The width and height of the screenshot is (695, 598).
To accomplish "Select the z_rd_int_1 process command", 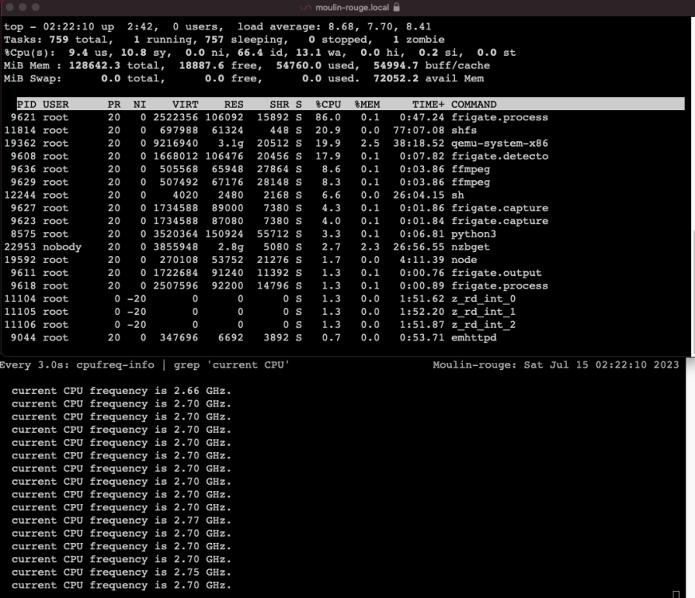I will click(484, 312).
